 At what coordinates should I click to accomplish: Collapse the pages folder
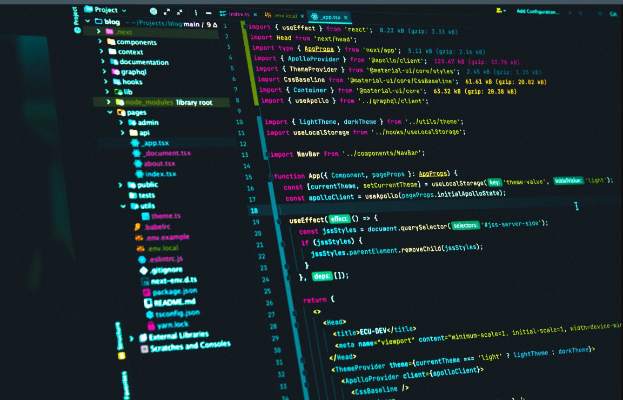coord(110,112)
